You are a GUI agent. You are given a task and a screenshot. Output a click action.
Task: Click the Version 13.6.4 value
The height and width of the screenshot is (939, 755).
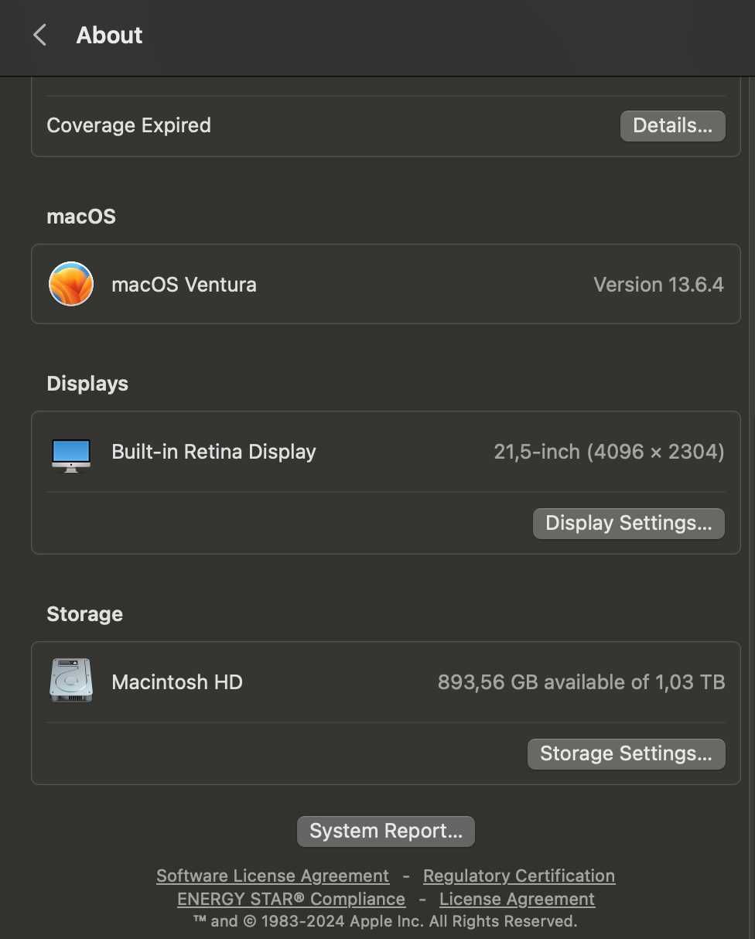[658, 285]
